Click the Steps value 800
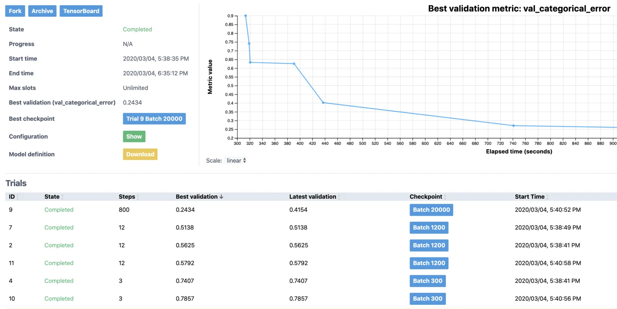617x309 pixels. point(124,210)
